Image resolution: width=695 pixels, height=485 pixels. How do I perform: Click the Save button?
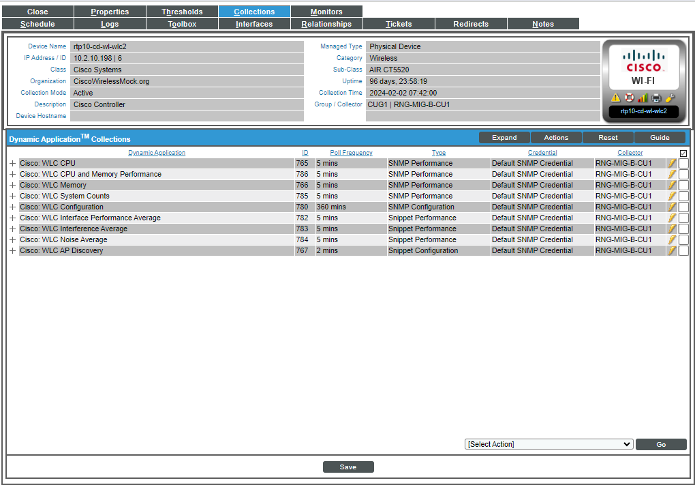348,467
